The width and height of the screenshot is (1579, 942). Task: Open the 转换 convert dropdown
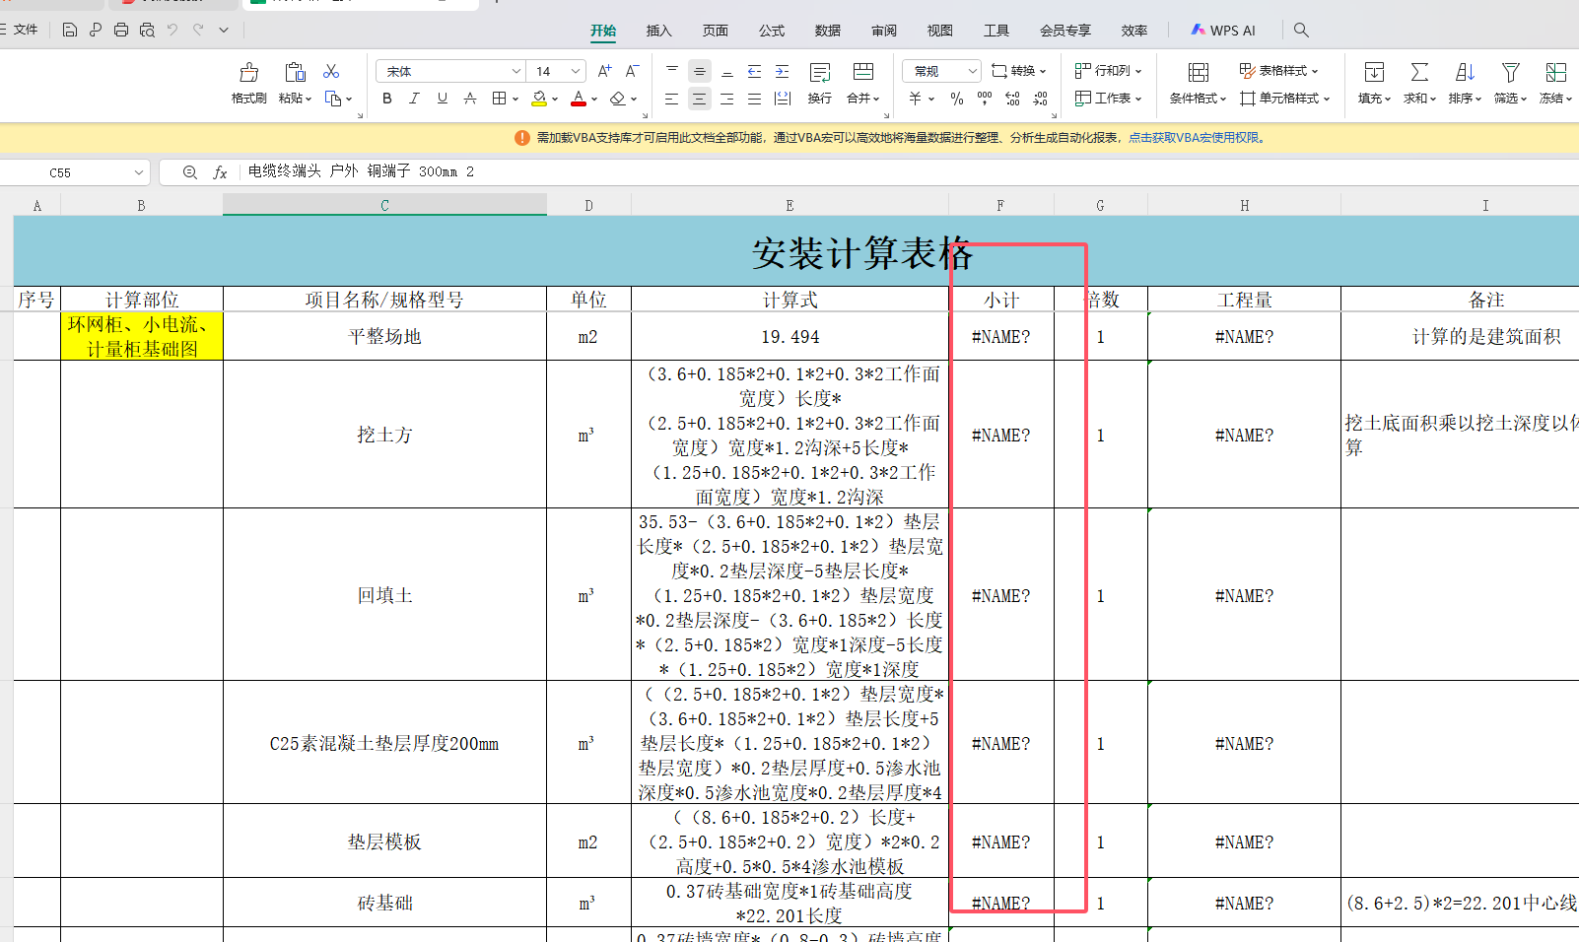pos(1019,71)
